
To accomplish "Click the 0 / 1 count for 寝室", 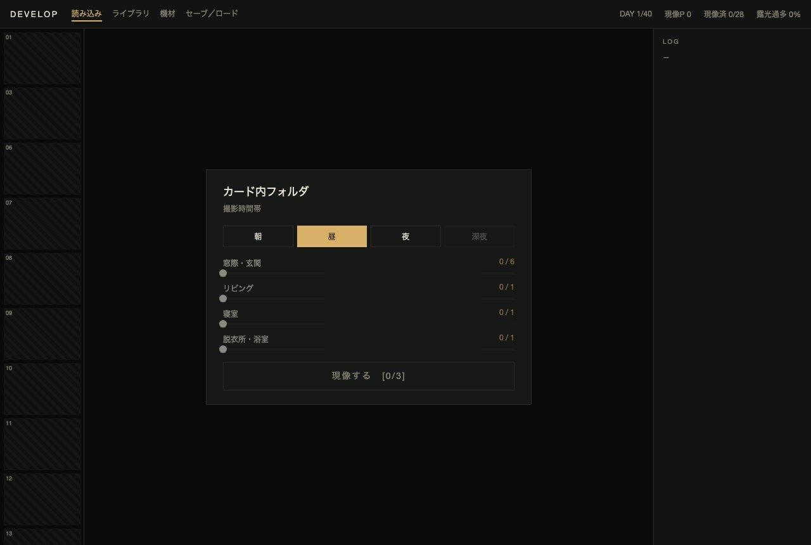I will tap(507, 312).
